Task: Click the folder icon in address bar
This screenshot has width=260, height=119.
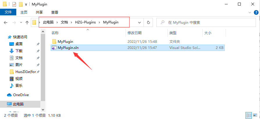Action: 34,22
